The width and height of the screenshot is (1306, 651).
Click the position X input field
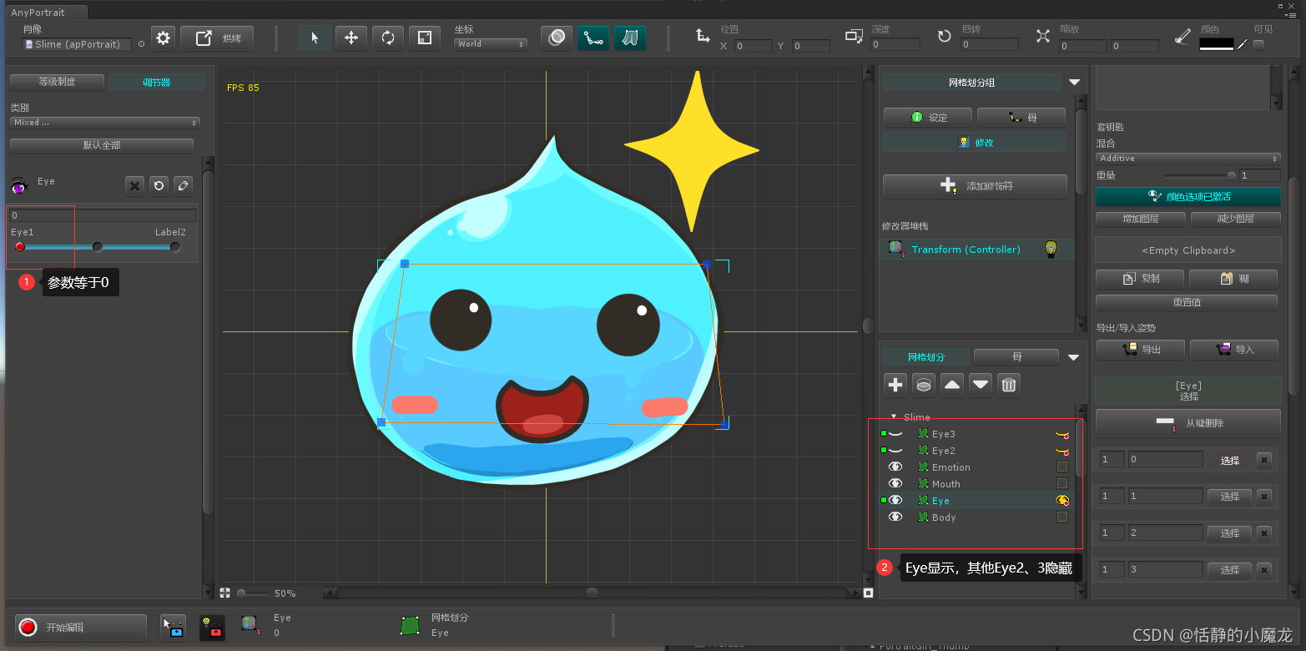coord(753,46)
